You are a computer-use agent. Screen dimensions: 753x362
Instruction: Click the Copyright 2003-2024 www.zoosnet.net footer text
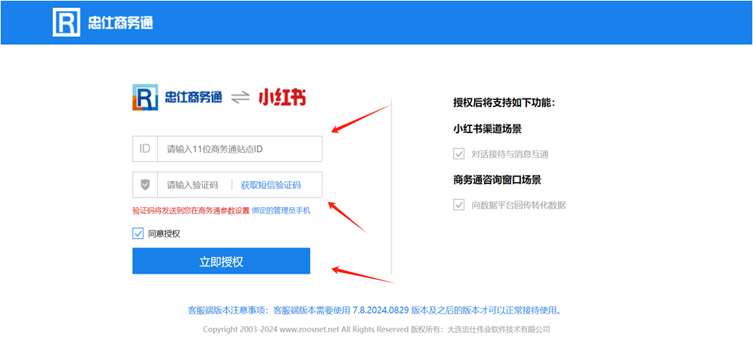point(376,329)
